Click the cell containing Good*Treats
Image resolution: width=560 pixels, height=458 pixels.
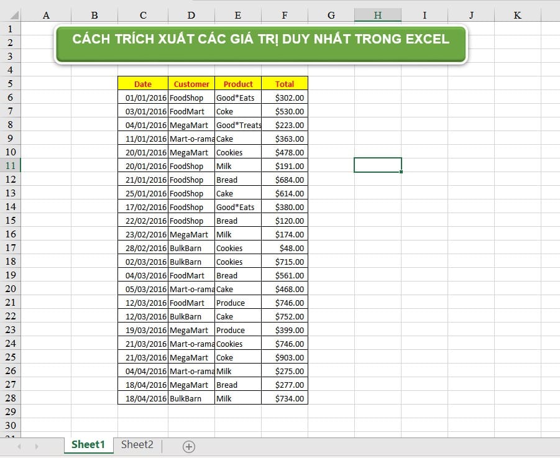(x=238, y=125)
